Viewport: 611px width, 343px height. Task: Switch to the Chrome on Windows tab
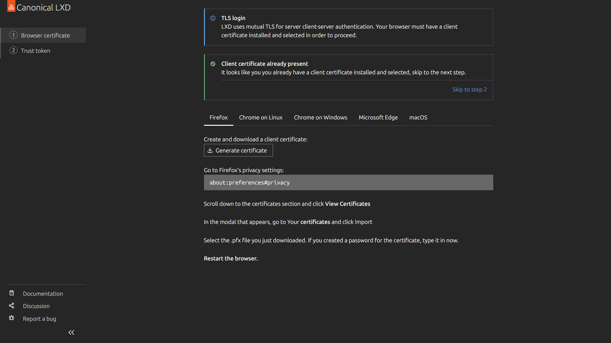pyautogui.click(x=320, y=118)
